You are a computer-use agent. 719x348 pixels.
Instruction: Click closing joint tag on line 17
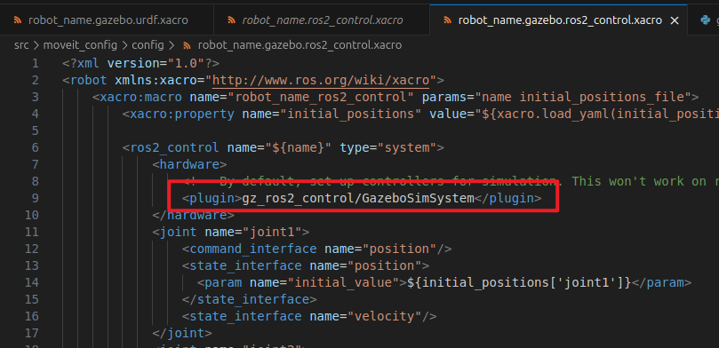tap(182, 333)
